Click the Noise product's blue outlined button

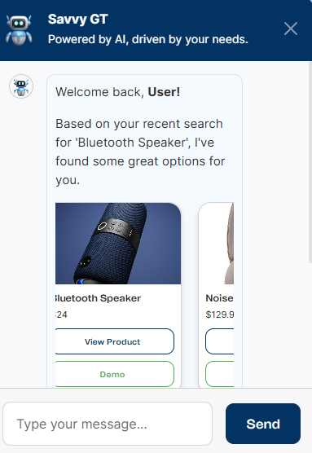pyautogui.click(x=220, y=341)
